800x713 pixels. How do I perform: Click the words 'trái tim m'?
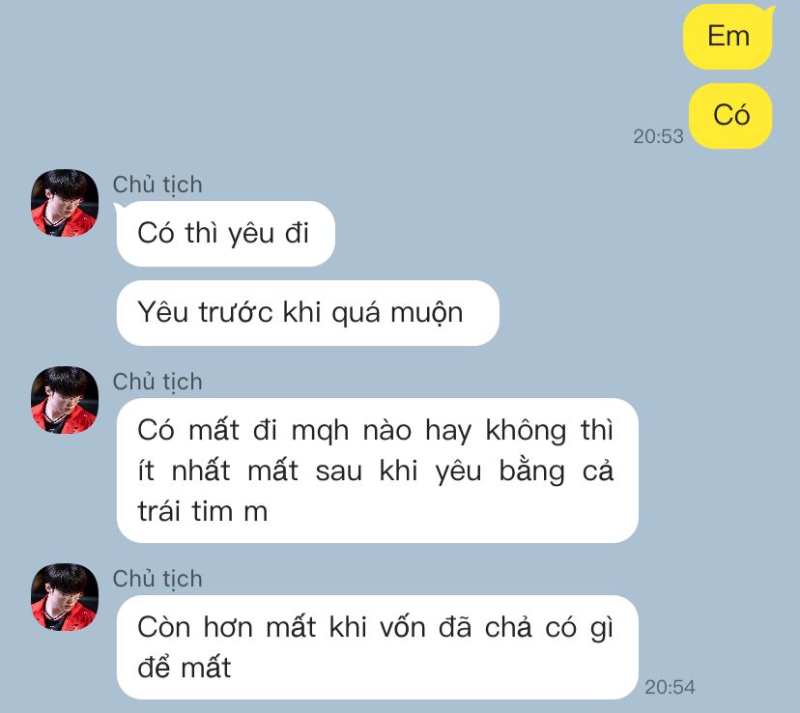pos(203,511)
